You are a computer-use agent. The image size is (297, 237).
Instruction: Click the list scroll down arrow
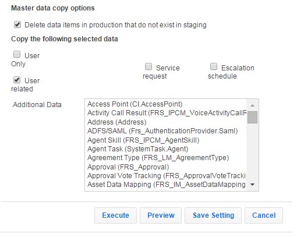click(x=252, y=185)
